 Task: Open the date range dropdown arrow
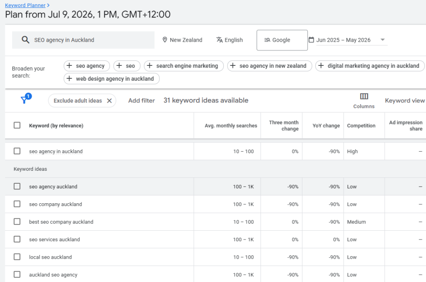point(383,40)
